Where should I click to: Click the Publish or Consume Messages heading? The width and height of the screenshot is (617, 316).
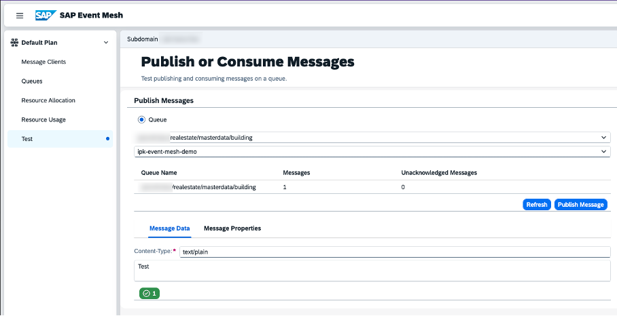tap(247, 62)
